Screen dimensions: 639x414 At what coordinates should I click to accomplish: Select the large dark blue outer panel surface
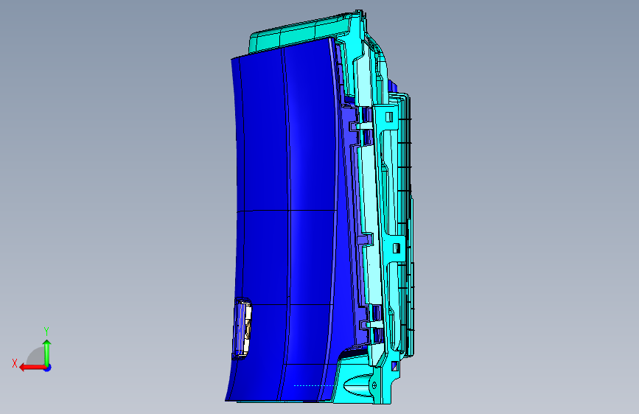click(285, 220)
